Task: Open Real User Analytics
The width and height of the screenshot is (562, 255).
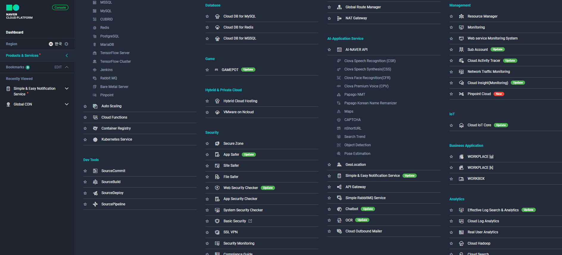Action: click(483, 232)
